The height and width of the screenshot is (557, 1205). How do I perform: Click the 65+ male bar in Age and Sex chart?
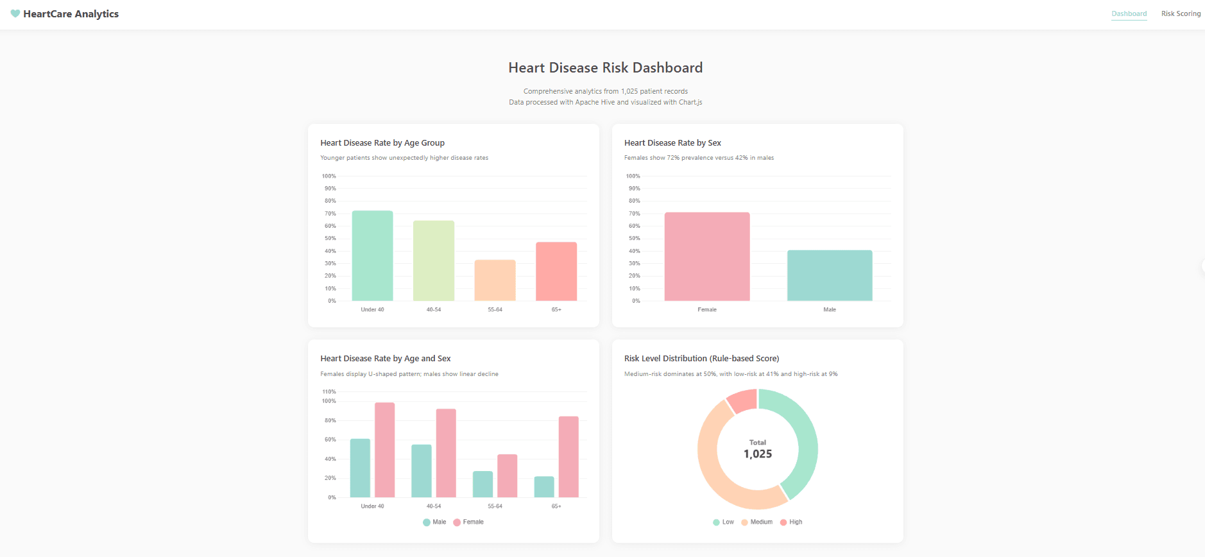(544, 487)
